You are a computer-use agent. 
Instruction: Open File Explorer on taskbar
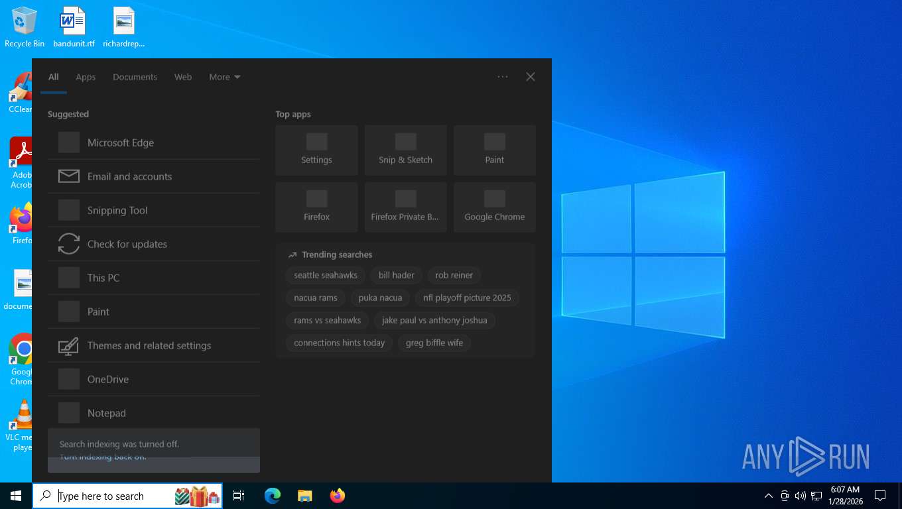[304, 496]
